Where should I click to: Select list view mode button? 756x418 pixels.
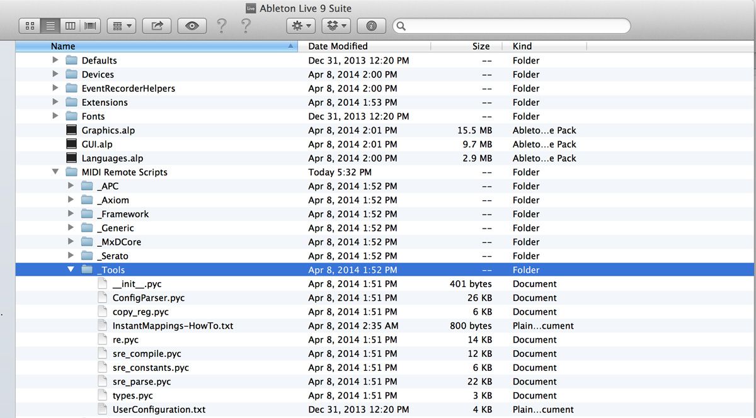[x=50, y=26]
